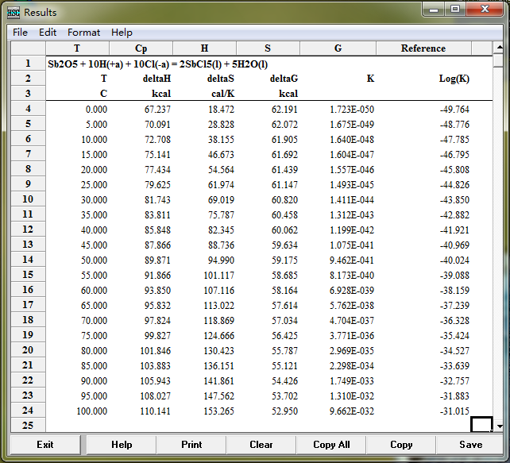Open the File menu
Screen dimensions: 510x463
(20, 33)
